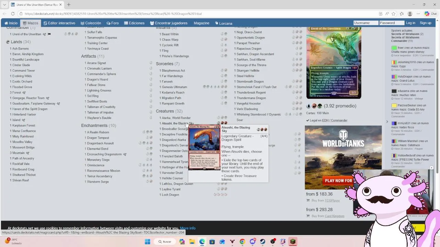This screenshot has width=440, height=247.
Task: Open the Mazos menu item
Action: click(31, 23)
